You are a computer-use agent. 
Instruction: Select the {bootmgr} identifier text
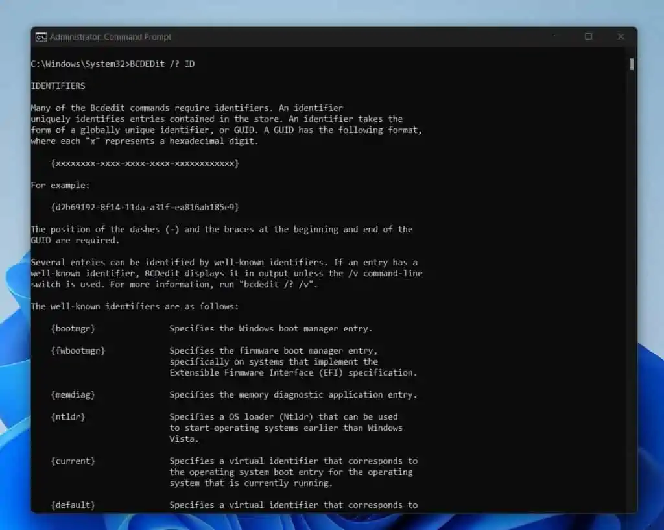[73, 328]
